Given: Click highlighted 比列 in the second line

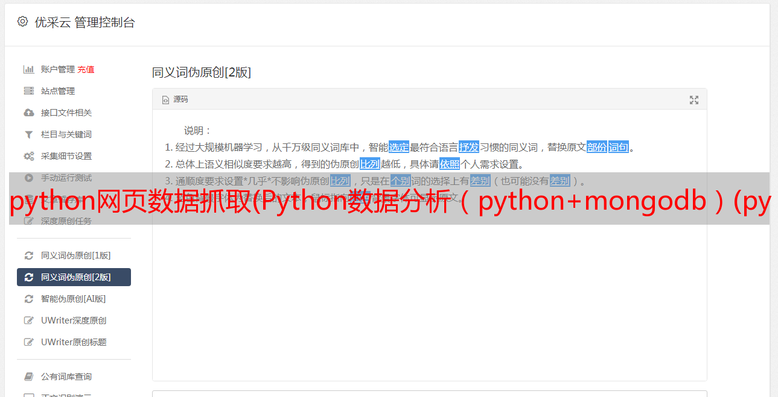Looking at the screenshot, I should pyautogui.click(x=370, y=164).
